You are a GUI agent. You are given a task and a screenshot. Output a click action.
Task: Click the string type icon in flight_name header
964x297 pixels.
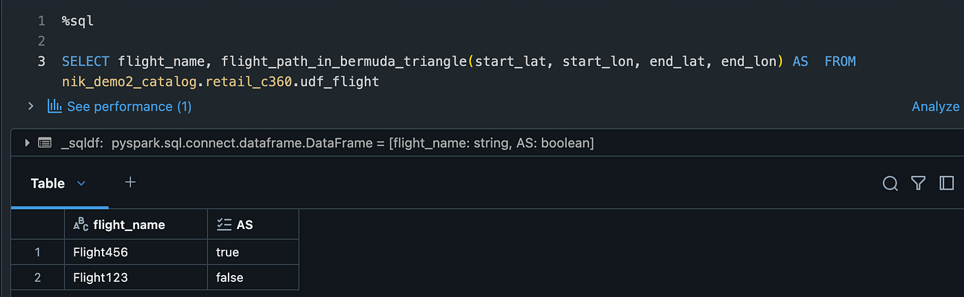[x=81, y=224]
